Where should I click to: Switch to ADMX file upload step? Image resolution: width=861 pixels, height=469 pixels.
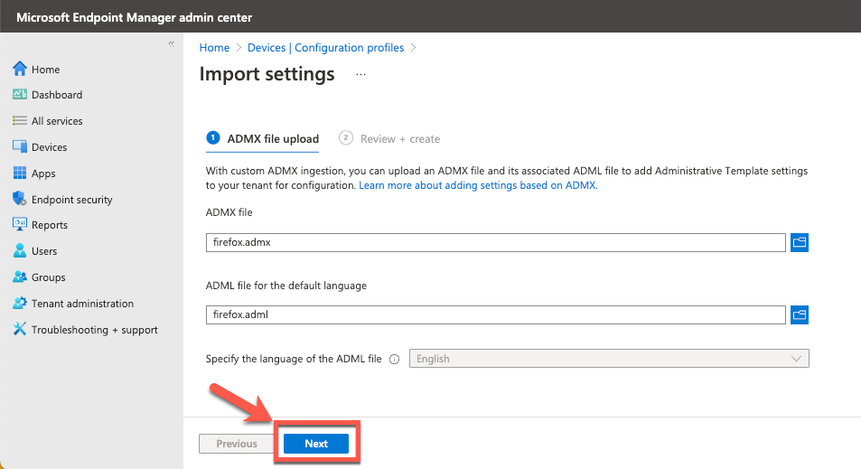[263, 139]
